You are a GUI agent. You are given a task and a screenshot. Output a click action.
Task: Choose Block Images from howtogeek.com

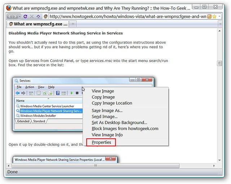[125, 129]
